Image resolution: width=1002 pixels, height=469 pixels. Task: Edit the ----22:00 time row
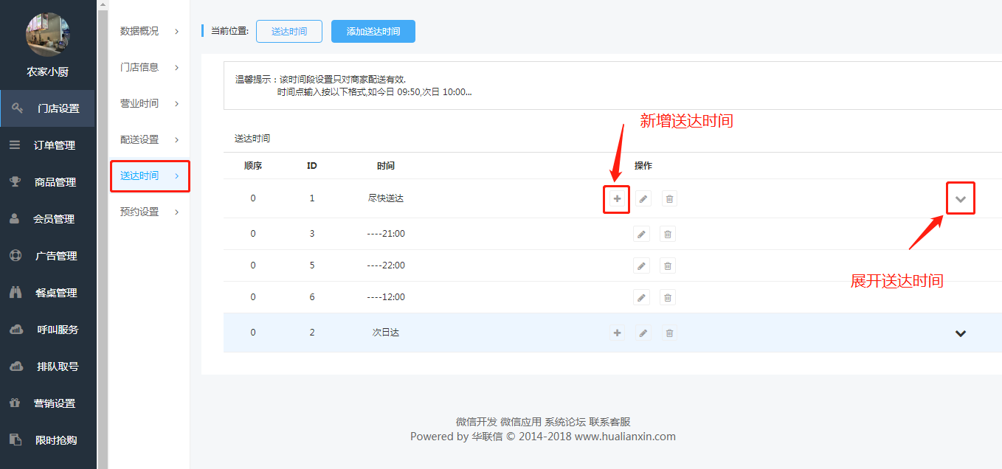pyautogui.click(x=642, y=266)
